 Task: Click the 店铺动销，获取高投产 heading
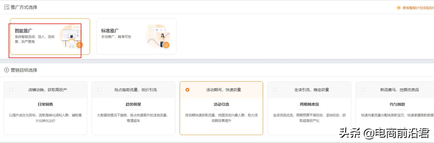pyautogui.click(x=48, y=90)
